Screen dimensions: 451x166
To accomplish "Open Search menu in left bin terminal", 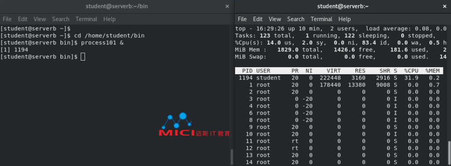I will (x=61, y=19).
